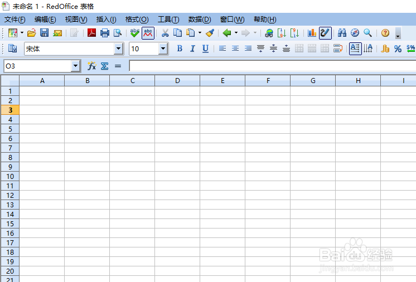Open the 格式(O) menu
This screenshot has width=416, height=282.
(137, 20)
